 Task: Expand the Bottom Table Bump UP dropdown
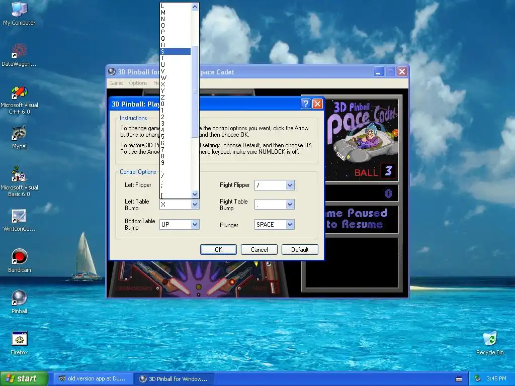pyautogui.click(x=195, y=225)
